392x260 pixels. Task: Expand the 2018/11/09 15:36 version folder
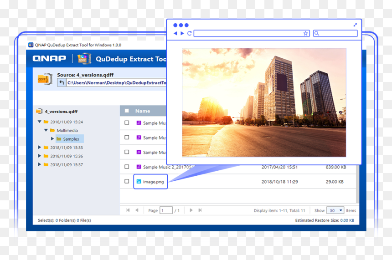tap(40, 156)
